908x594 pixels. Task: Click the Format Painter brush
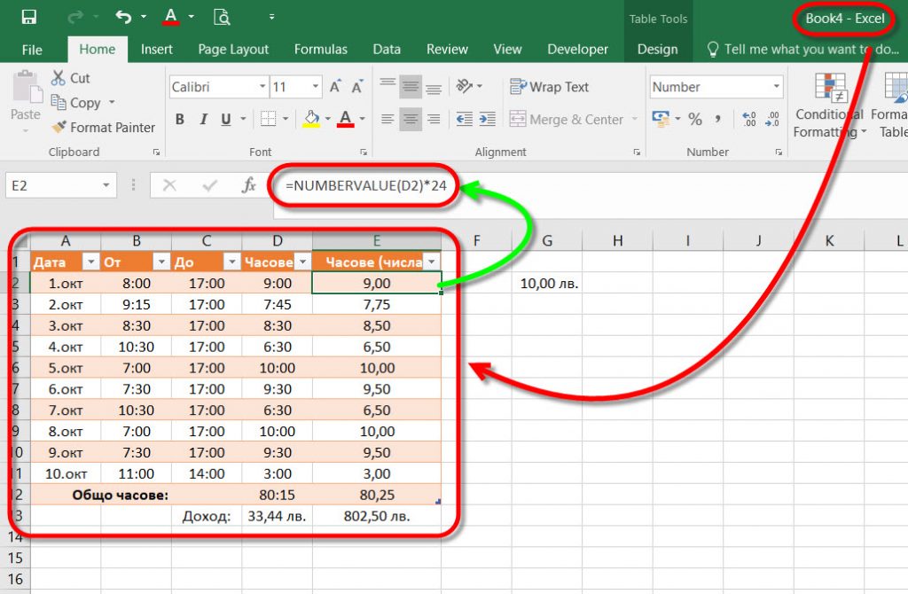[59, 128]
